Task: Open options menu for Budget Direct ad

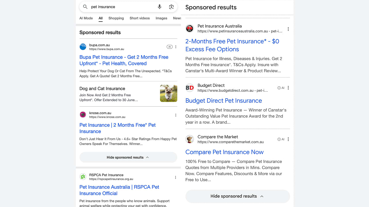Action: pos(288,88)
